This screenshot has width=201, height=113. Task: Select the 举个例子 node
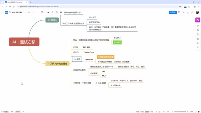click(117, 38)
